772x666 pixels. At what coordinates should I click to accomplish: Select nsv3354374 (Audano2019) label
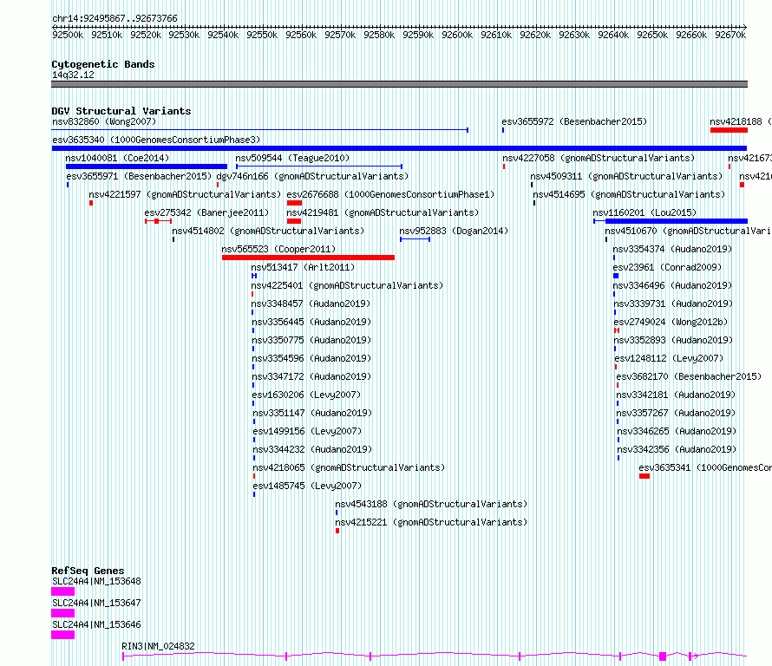672,249
